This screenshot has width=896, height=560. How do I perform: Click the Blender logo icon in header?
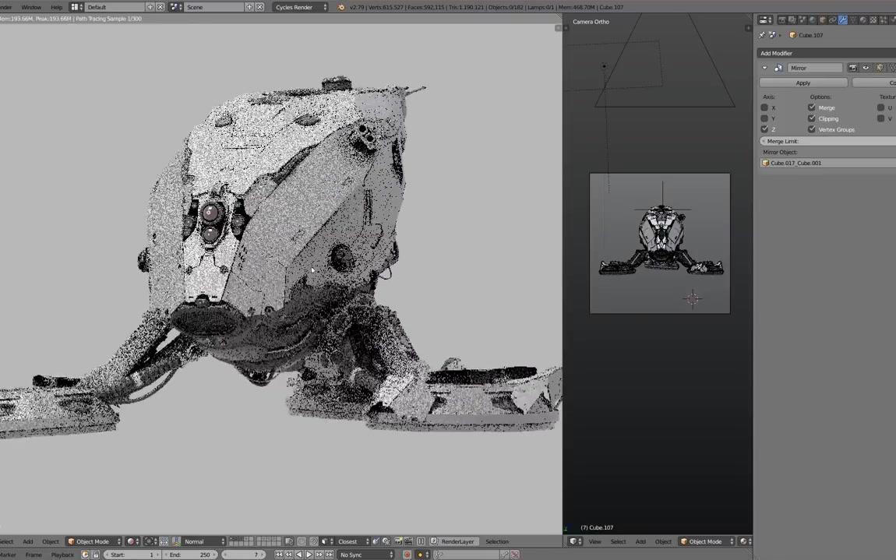pos(340,7)
